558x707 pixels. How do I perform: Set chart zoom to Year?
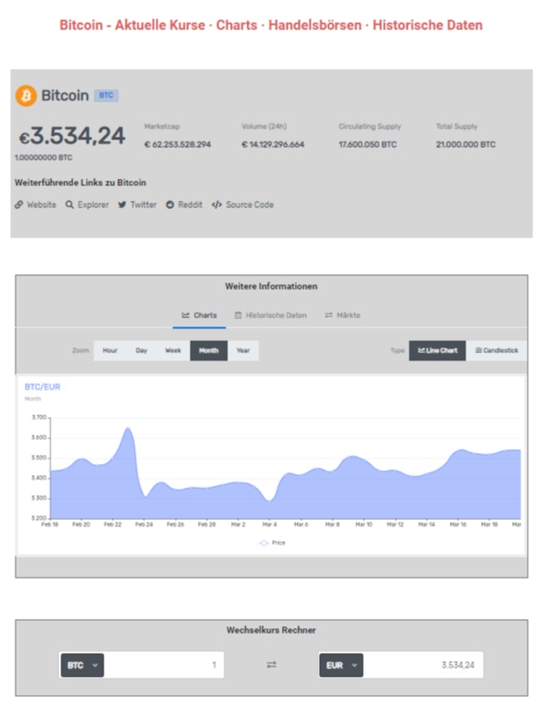tap(243, 351)
